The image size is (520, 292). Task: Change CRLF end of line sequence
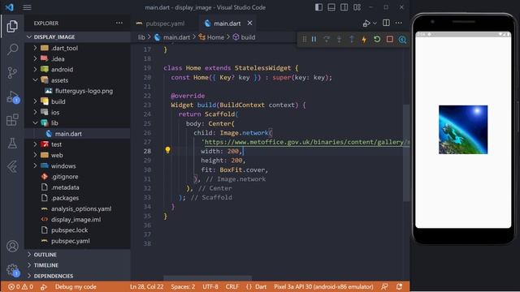point(232,286)
